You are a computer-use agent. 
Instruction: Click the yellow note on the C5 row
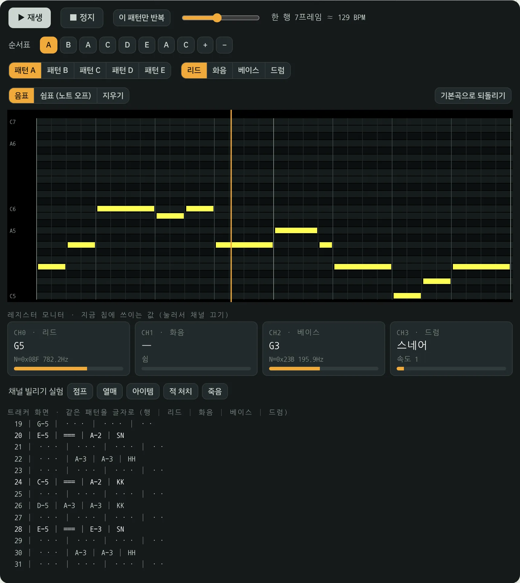point(407,296)
